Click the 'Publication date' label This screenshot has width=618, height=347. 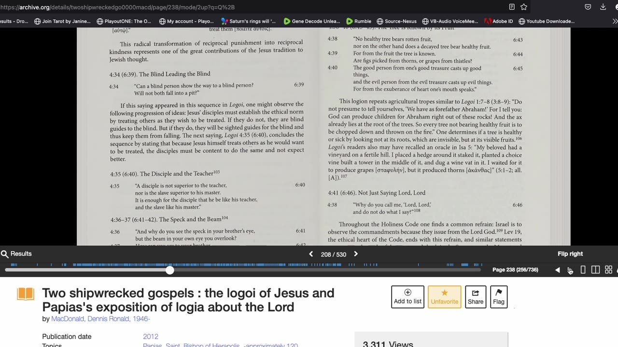tap(67, 336)
